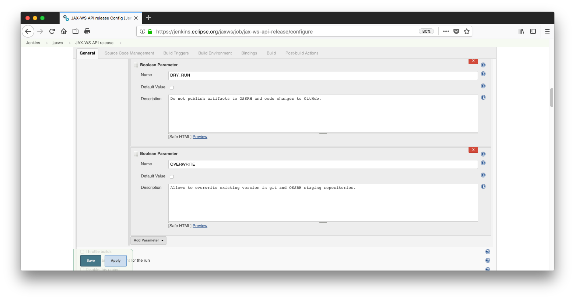Expand the jaxws breadcrumb arrow
575x300 pixels.
click(x=70, y=43)
